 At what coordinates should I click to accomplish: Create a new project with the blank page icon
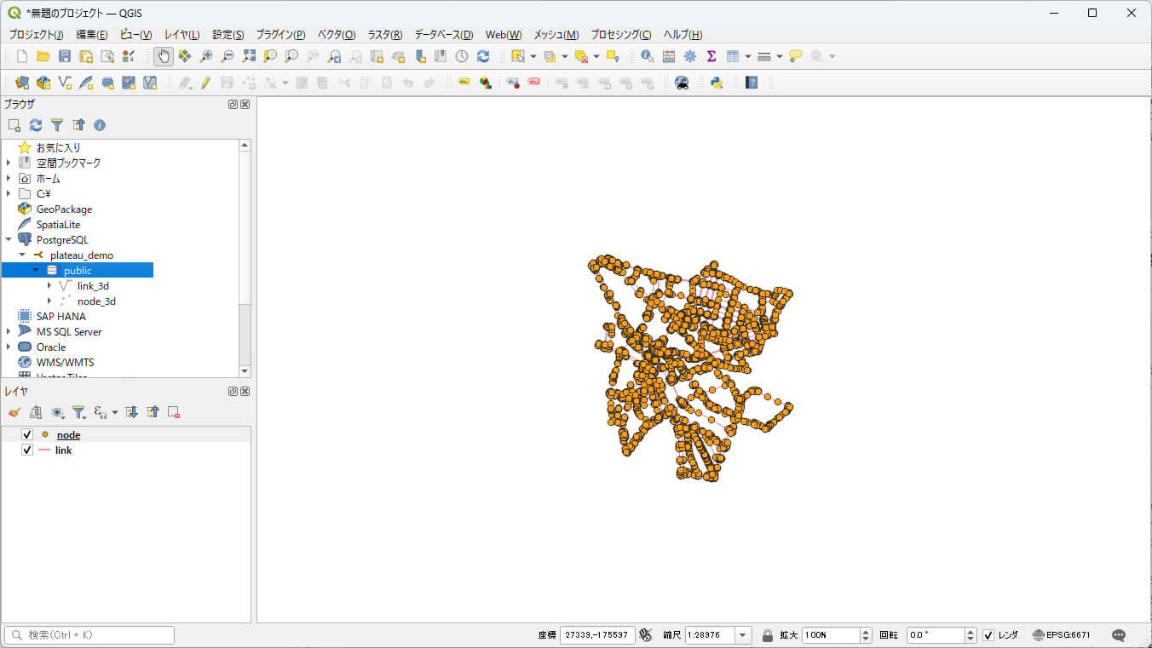(22, 56)
